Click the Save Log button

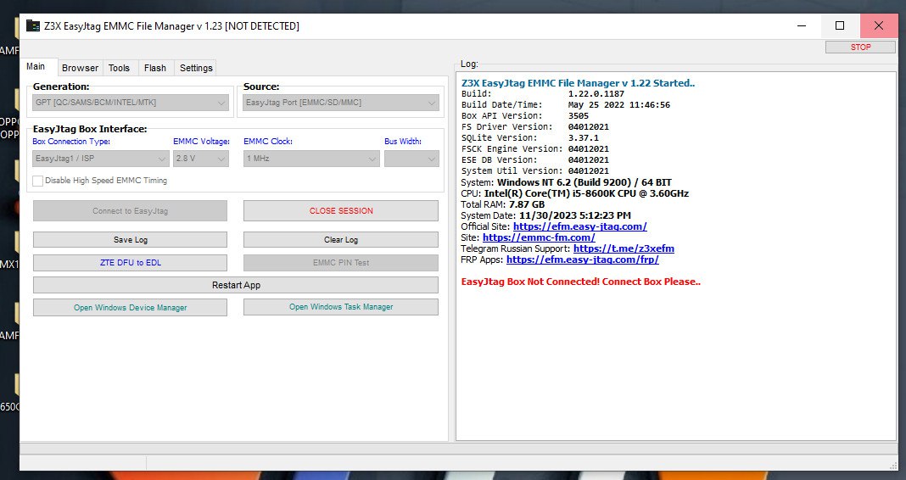(130, 240)
